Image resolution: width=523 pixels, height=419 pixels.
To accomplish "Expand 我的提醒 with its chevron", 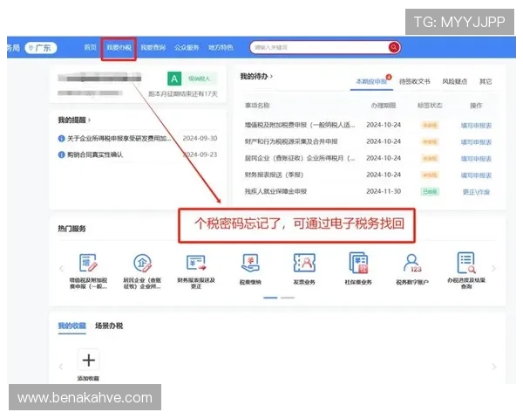I will [x=90, y=120].
